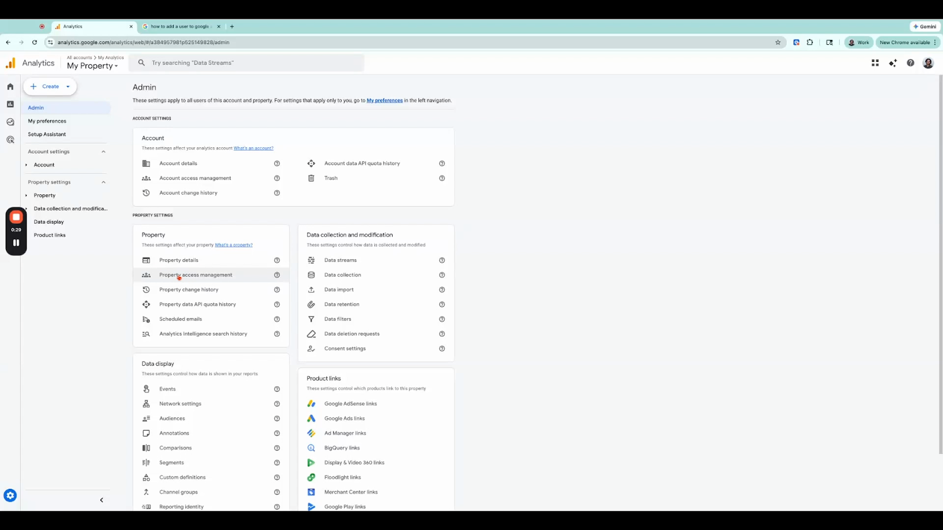Open the Explore icon in left rail
943x530 pixels.
point(10,122)
